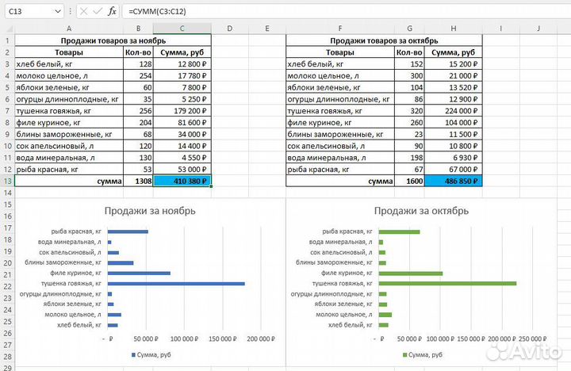
Task: Click the 'Продажи за октябрь' chart title
Action: (x=421, y=211)
